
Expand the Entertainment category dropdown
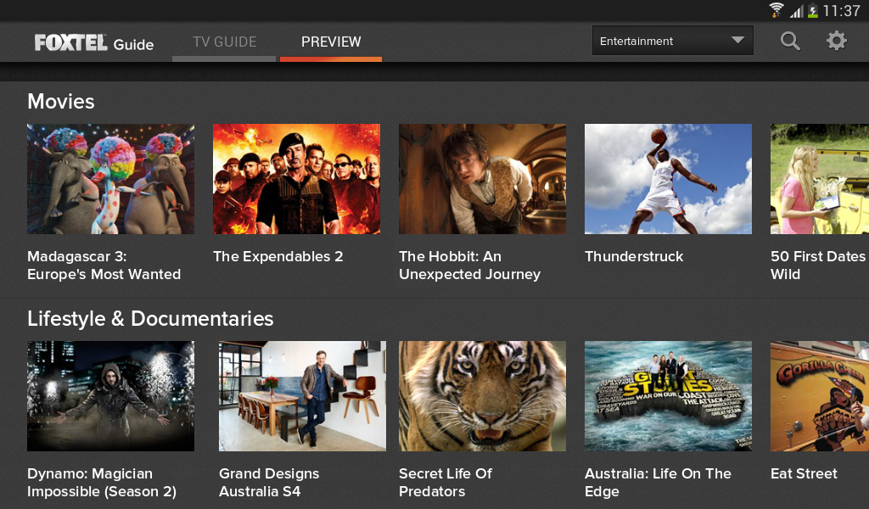673,41
